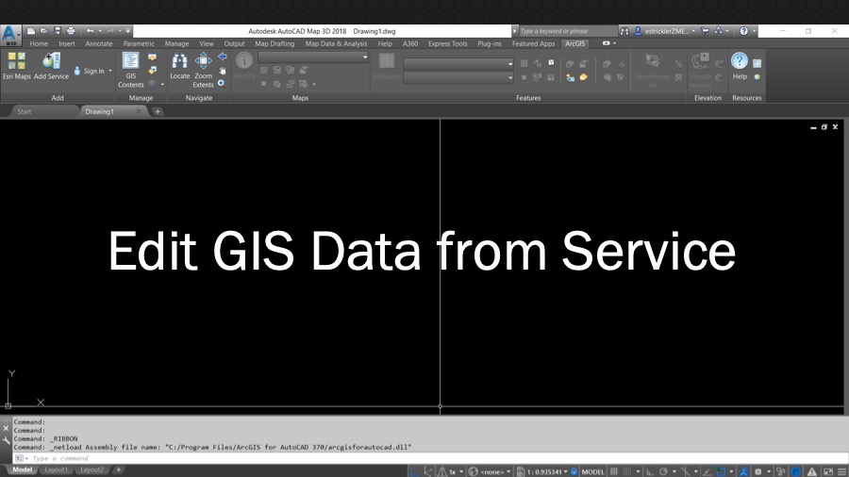Expand the dropdown beside GIS Contents round icon
The height and width of the screenshot is (477, 849).
click(162, 84)
